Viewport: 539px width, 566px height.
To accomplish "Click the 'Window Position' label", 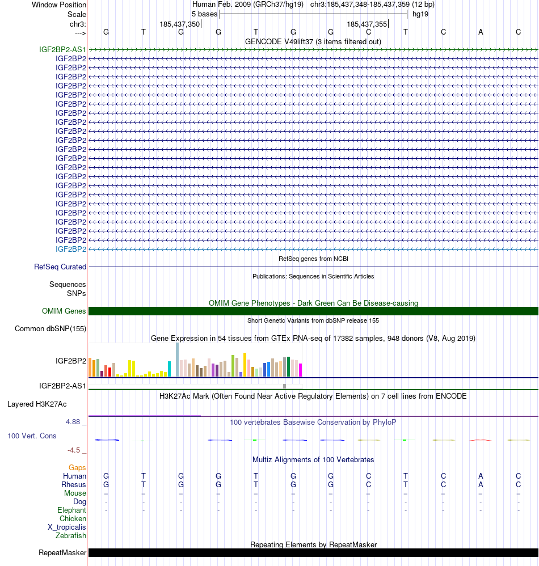I will point(59,5).
